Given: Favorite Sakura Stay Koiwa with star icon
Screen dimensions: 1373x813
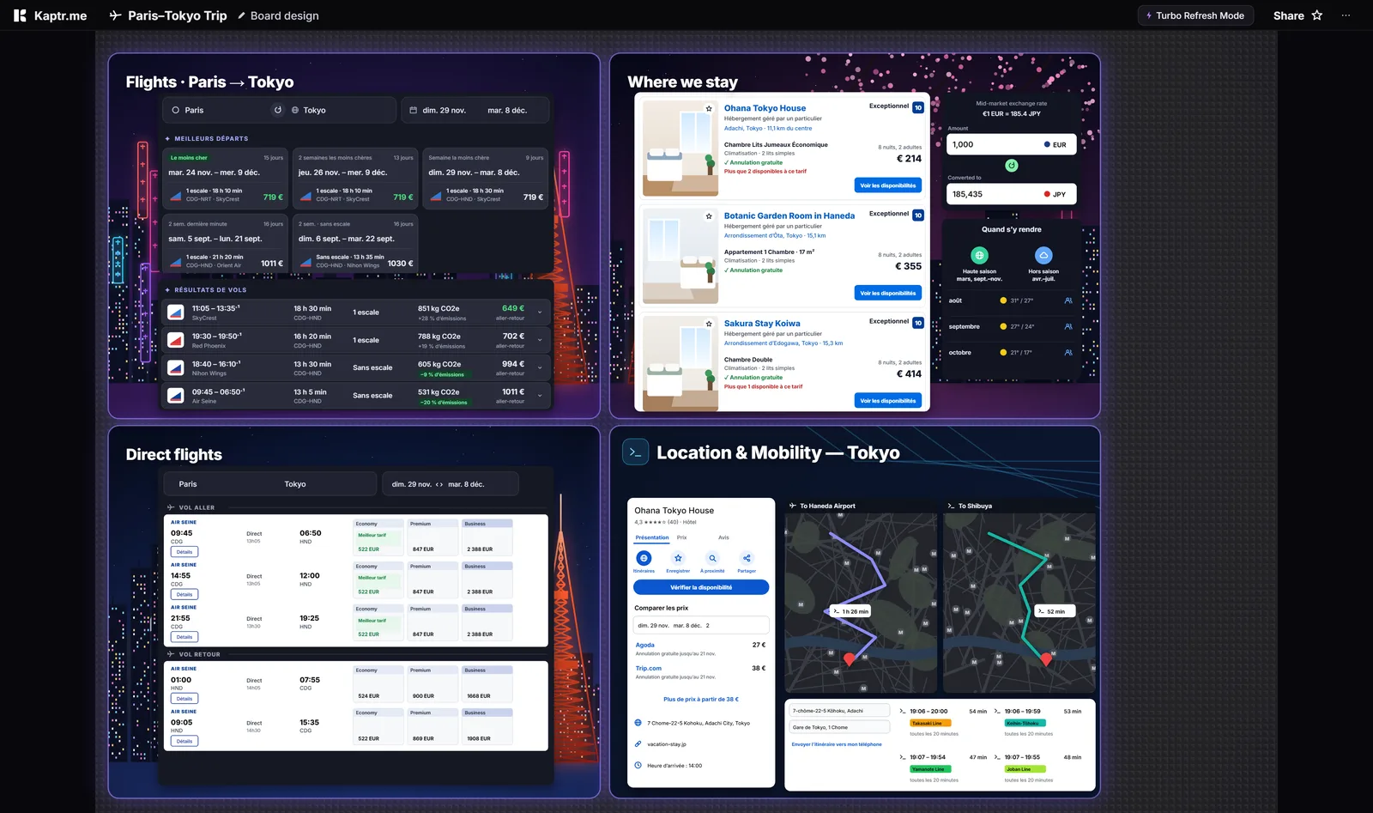Looking at the screenshot, I should [x=709, y=324].
